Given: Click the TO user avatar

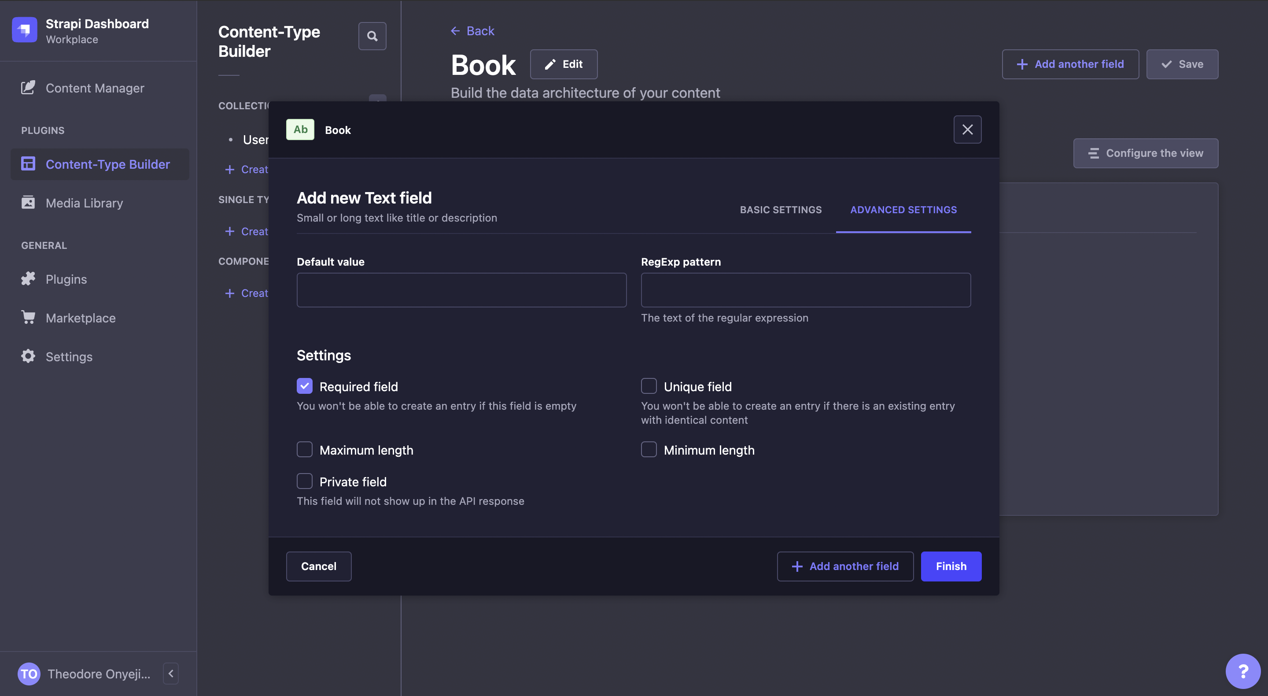Looking at the screenshot, I should (29, 674).
